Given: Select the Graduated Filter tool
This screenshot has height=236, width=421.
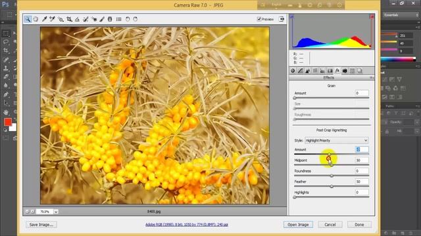Looking at the screenshot, I should [110, 19].
